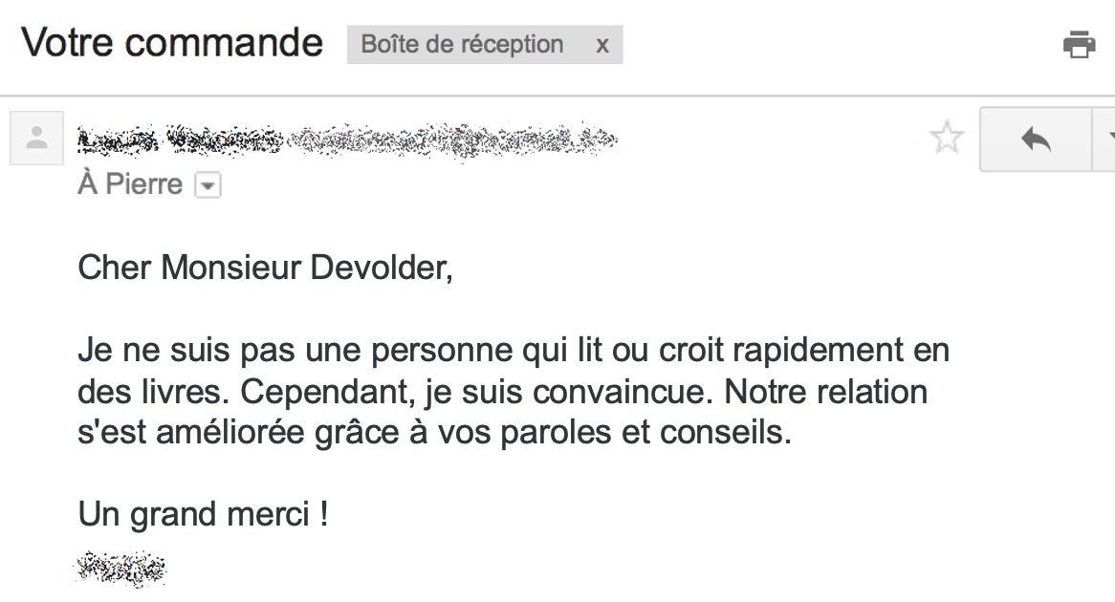Remove the Boîte de réception label
The width and height of the screenshot is (1115, 602).
[602, 46]
